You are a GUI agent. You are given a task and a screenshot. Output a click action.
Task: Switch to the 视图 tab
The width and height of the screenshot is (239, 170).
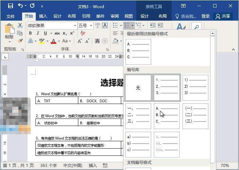128,16
